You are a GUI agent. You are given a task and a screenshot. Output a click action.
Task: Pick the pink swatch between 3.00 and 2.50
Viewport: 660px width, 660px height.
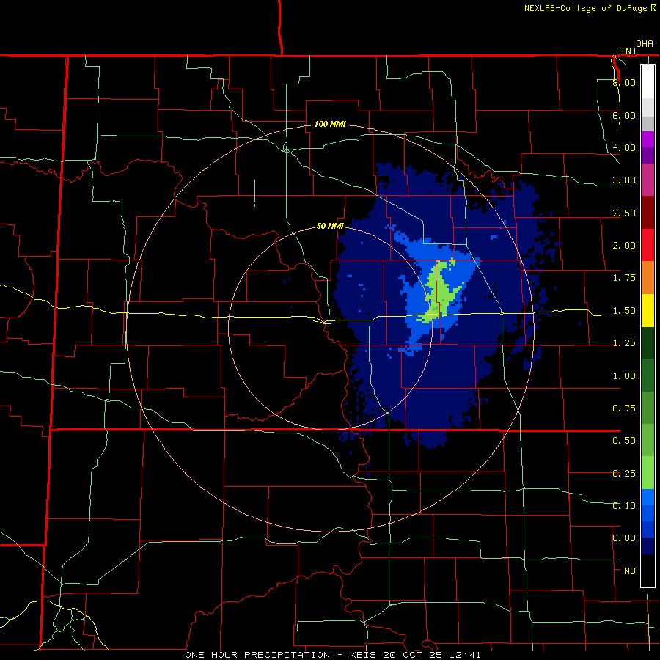point(648,180)
